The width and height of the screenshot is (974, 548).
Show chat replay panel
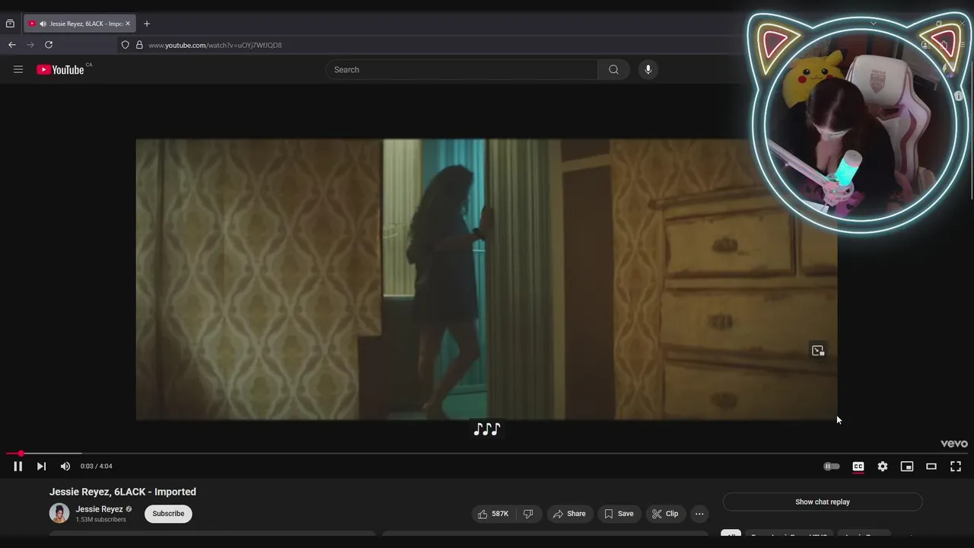(823, 502)
